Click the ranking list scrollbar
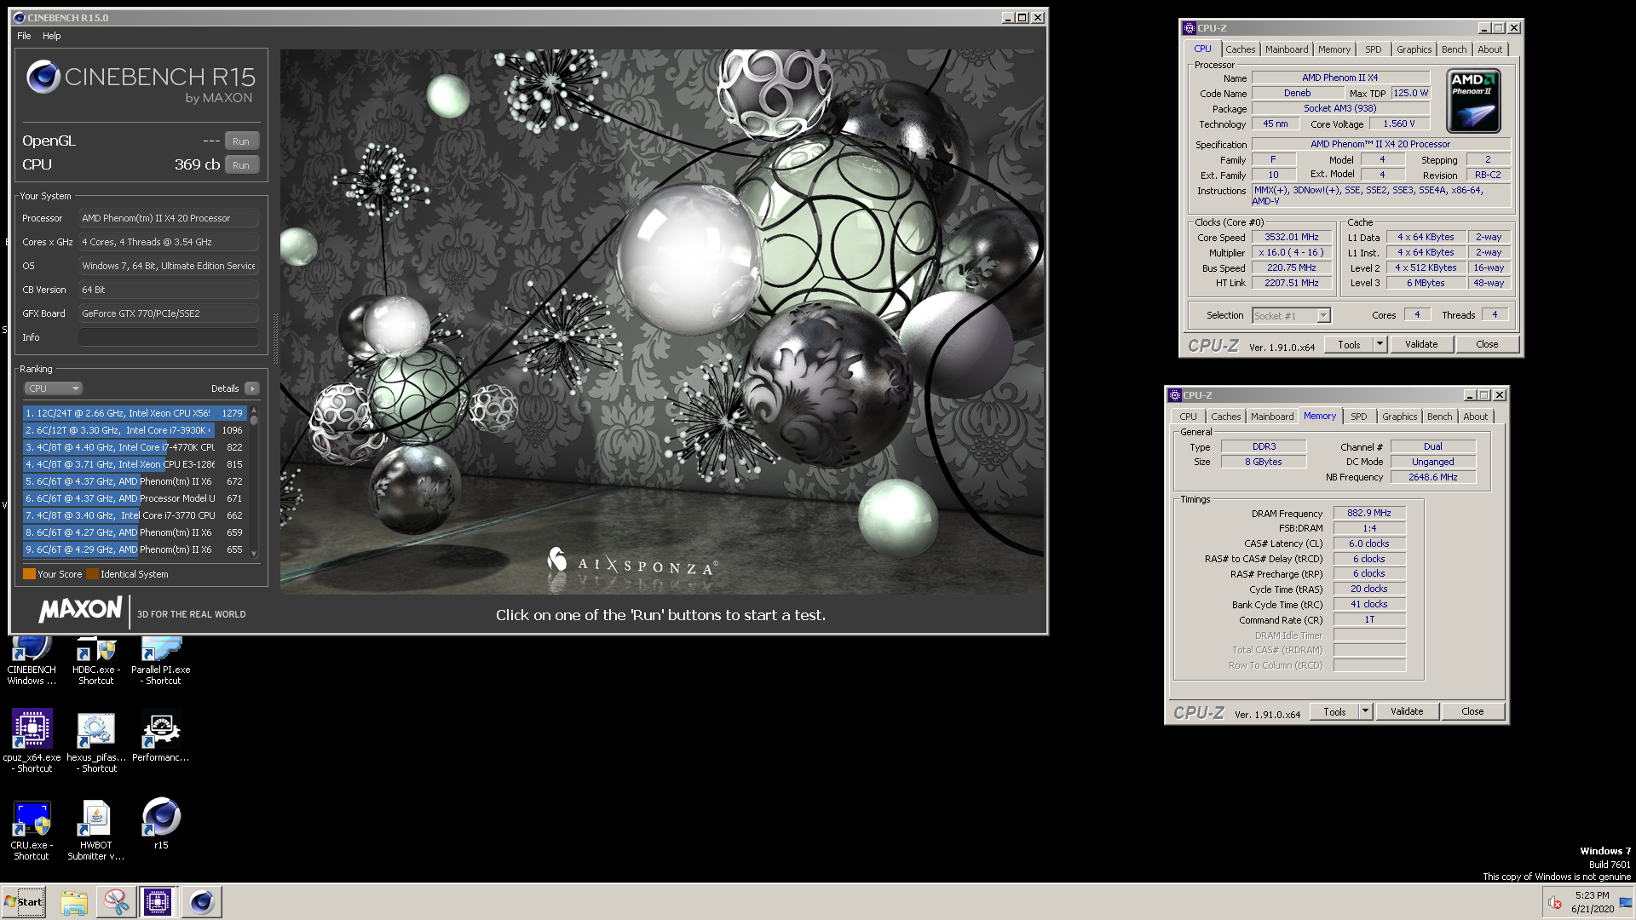Image resolution: width=1636 pixels, height=920 pixels. tap(254, 481)
